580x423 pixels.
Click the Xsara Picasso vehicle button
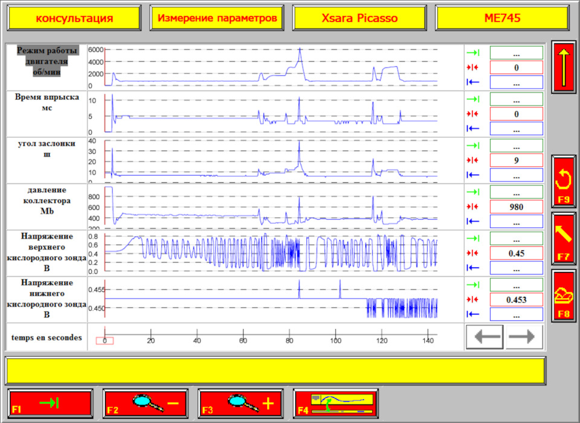(x=359, y=18)
